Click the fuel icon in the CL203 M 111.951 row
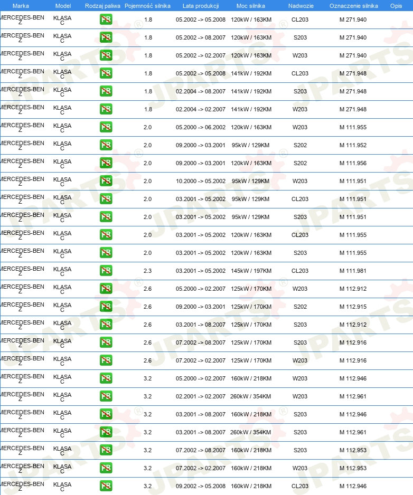Screen dimensions: 413x495 pos(106,199)
